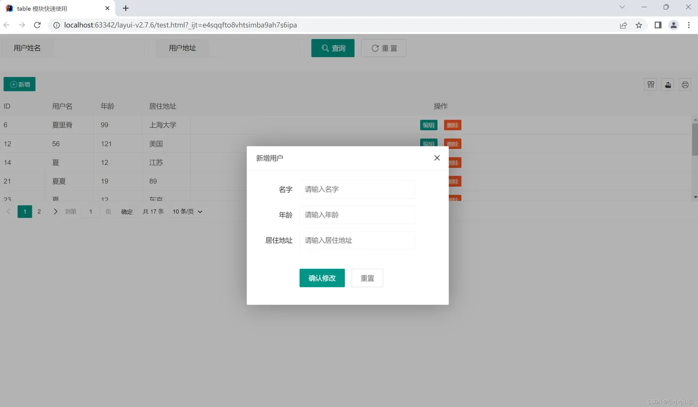The width and height of the screenshot is (698, 407).
Task: Open the column filter icon on table toolbar
Action: pos(650,85)
